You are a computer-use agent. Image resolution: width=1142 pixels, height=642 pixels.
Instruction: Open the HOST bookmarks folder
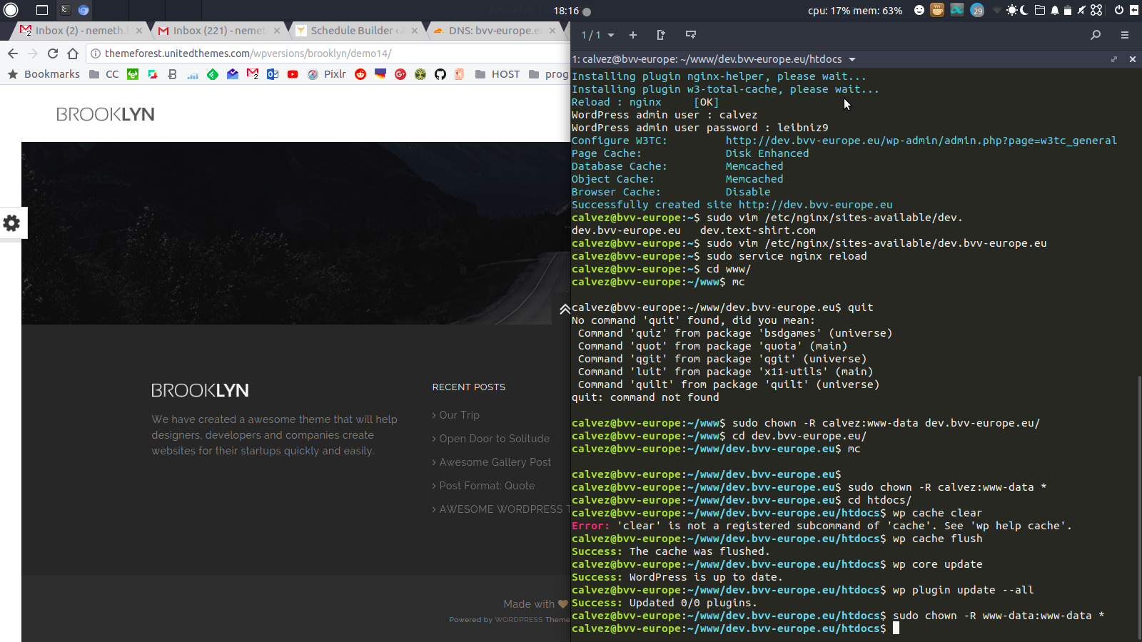(497, 74)
